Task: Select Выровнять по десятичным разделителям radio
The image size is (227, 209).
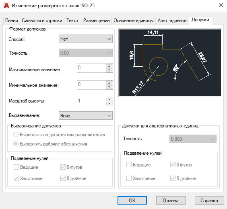Action: pyautogui.click(x=16, y=135)
